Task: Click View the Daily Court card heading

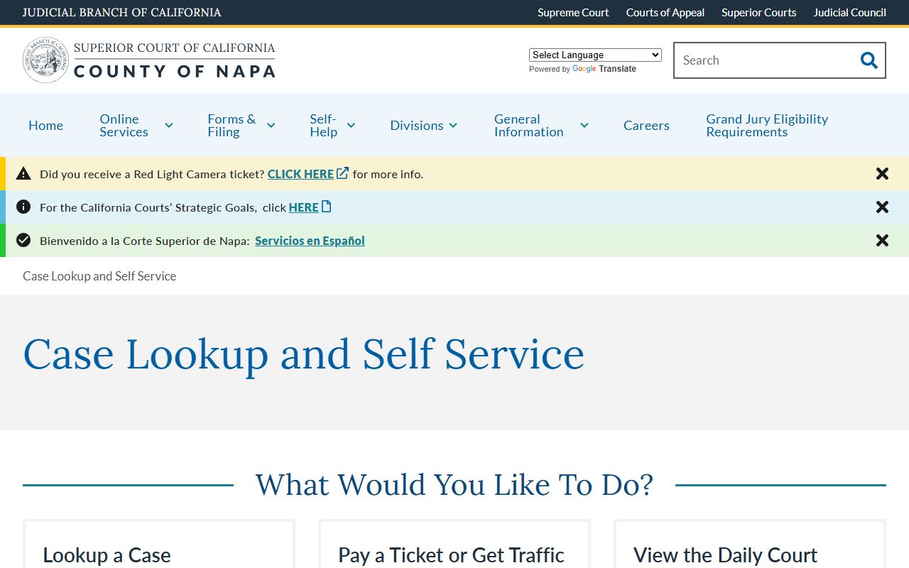Action: coord(725,555)
